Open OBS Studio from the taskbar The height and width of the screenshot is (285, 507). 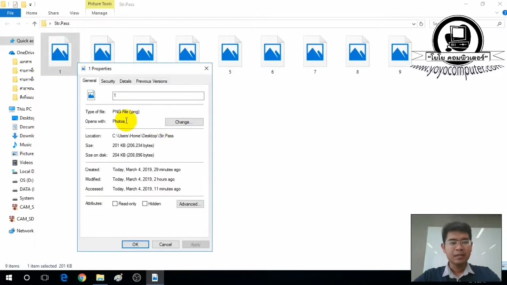[x=136, y=277]
